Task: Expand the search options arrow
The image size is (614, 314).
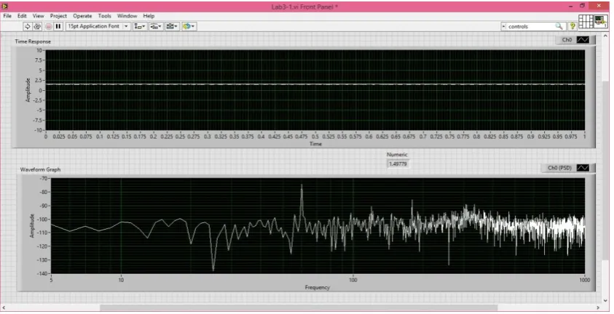Action: (504, 27)
